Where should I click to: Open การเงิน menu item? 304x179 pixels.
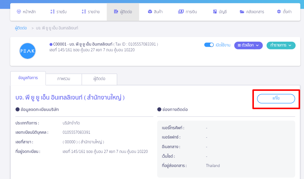point(188,12)
